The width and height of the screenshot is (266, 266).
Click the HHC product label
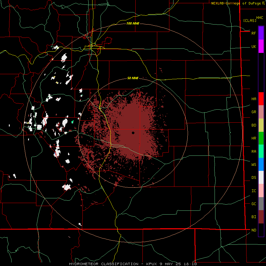[x=260, y=18]
